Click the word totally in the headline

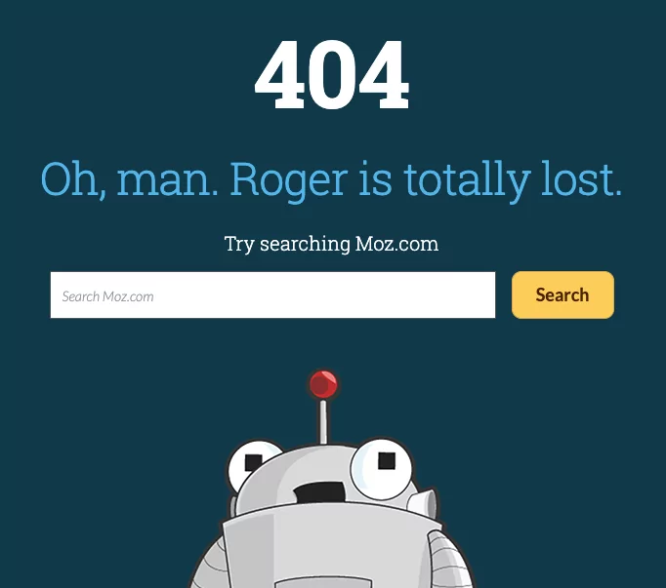coord(467,179)
